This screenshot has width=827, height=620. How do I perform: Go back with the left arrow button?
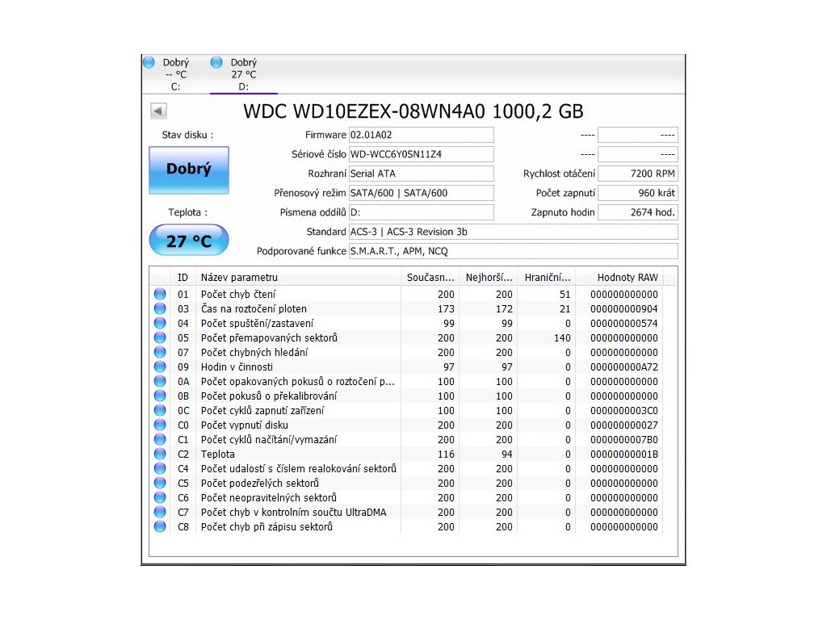(158, 111)
